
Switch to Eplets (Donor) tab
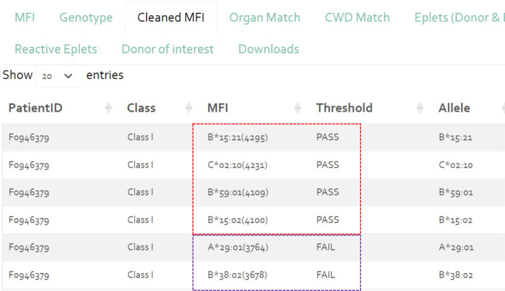459,18
